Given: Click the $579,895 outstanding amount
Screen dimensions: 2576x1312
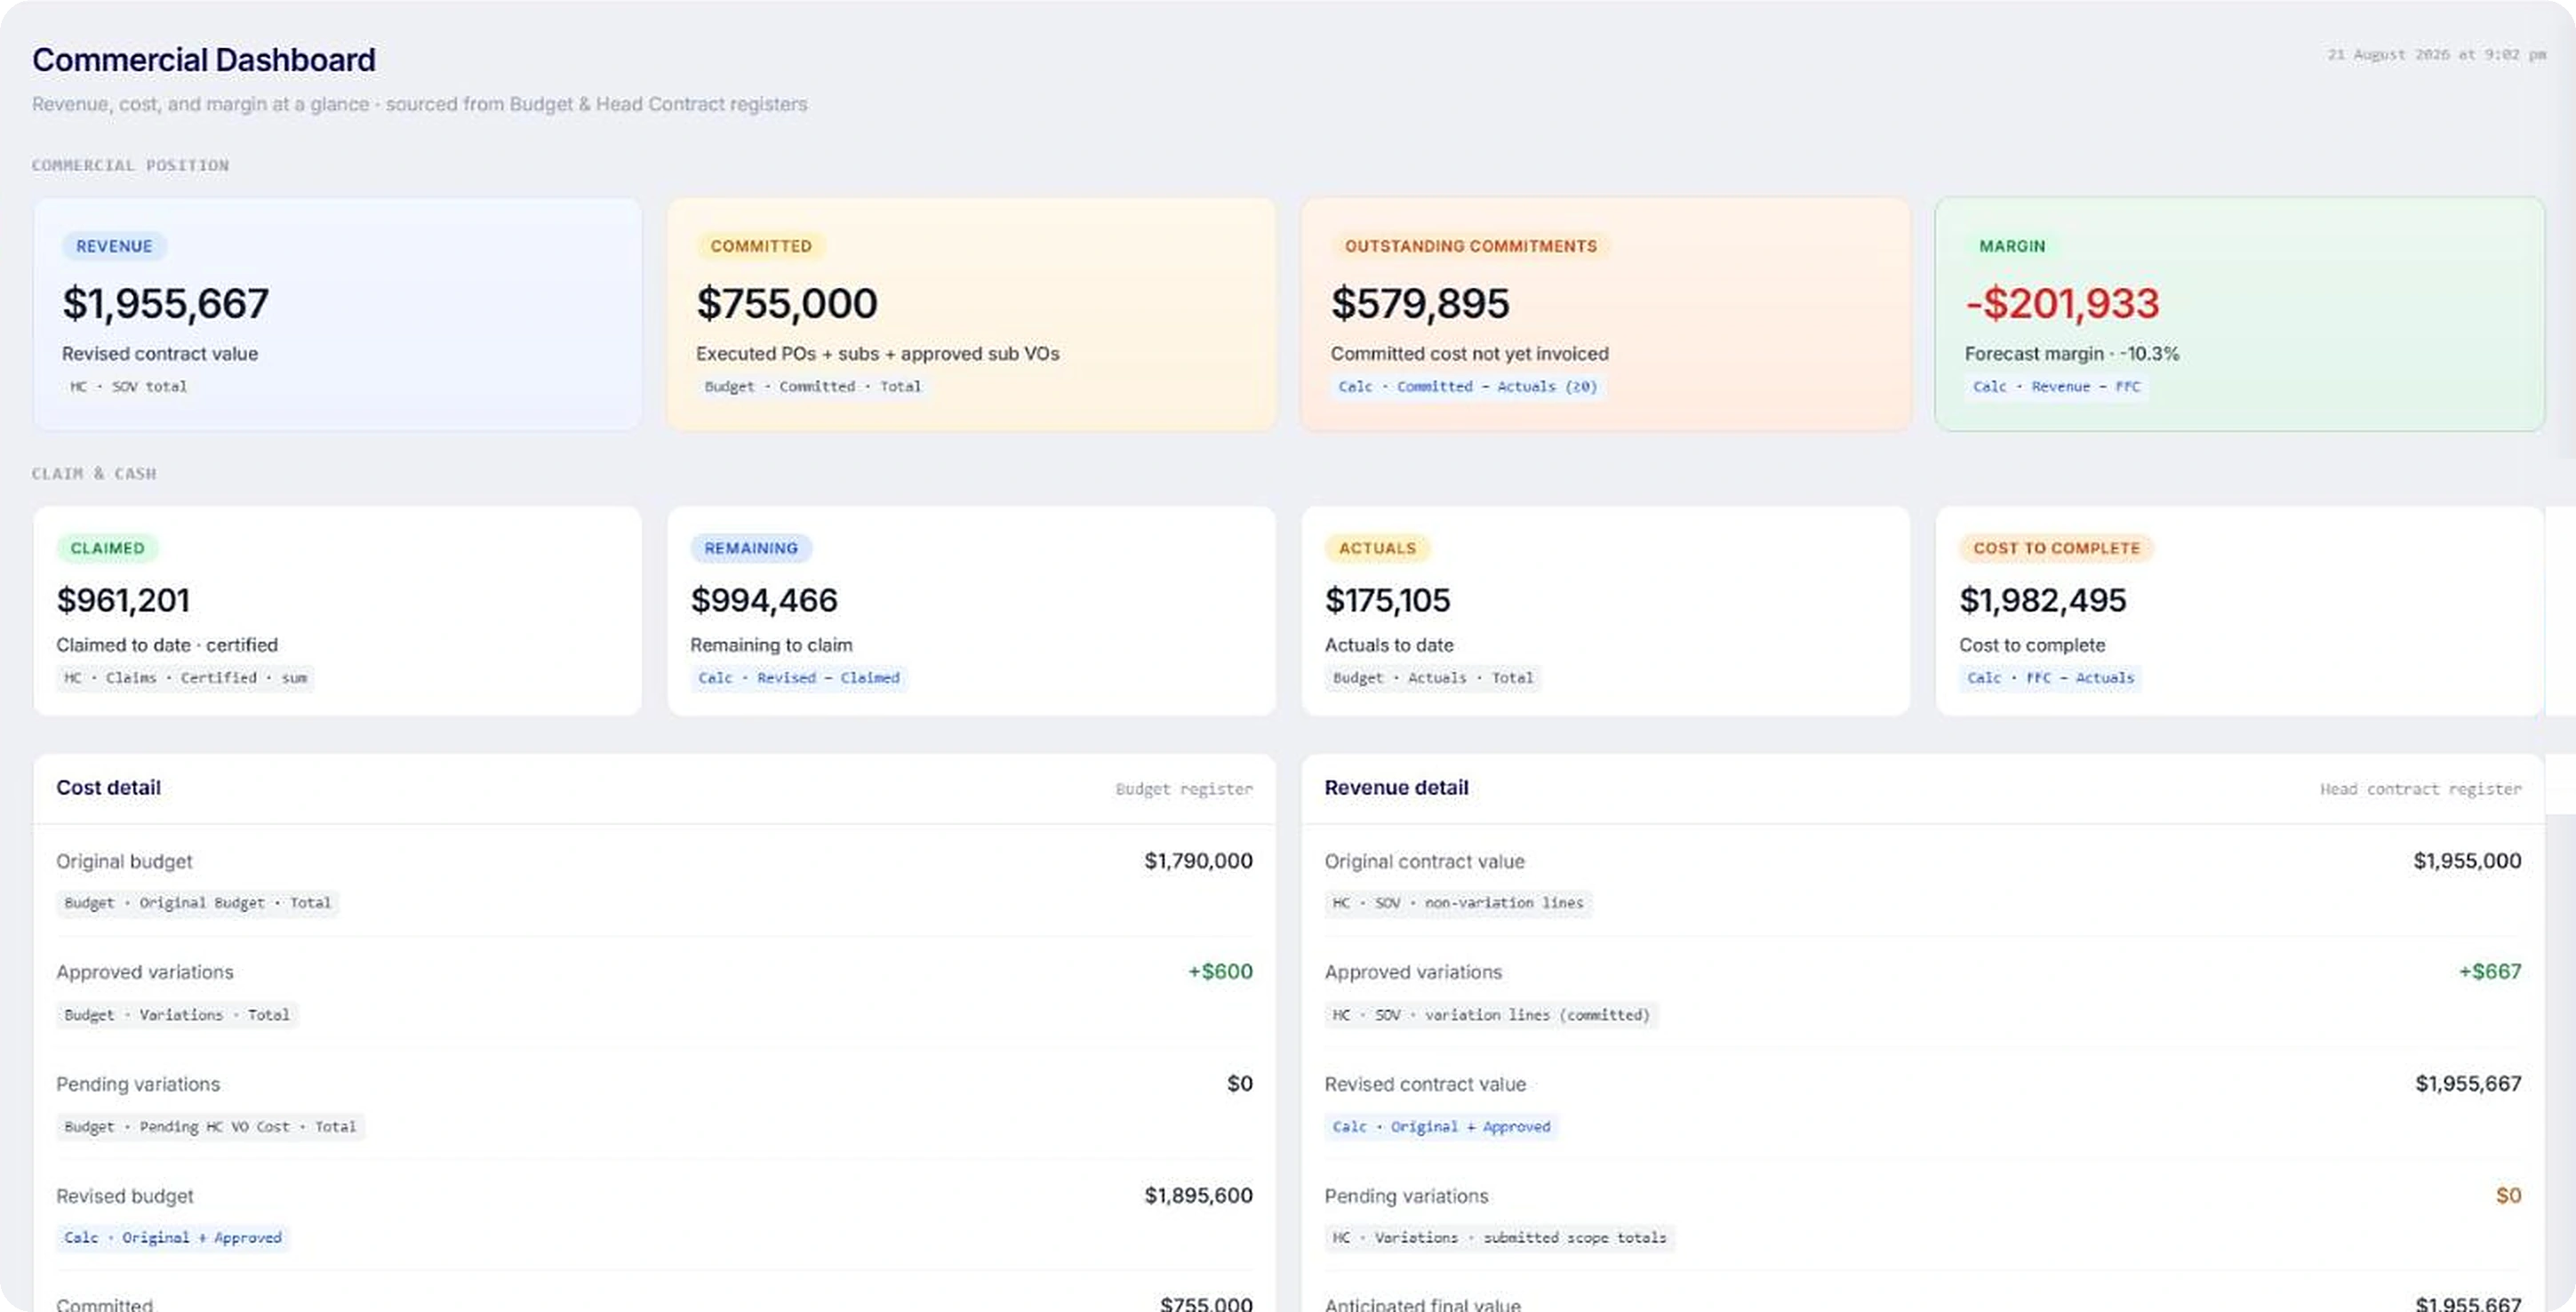Looking at the screenshot, I should pos(1420,303).
